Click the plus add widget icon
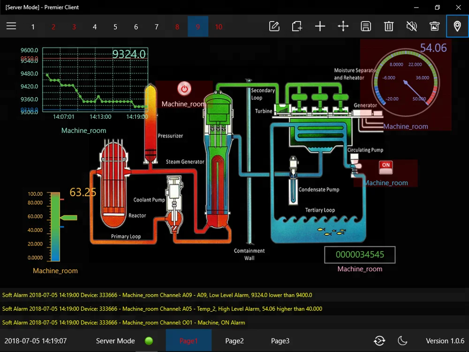The width and height of the screenshot is (469, 352). click(320, 26)
